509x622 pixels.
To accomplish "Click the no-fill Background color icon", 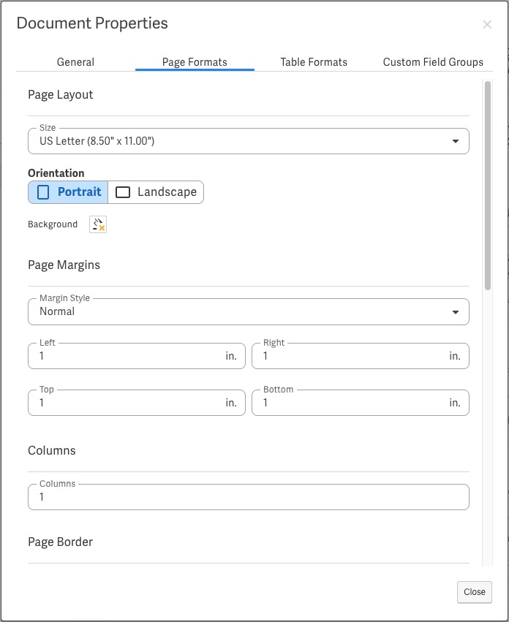I will tap(98, 224).
